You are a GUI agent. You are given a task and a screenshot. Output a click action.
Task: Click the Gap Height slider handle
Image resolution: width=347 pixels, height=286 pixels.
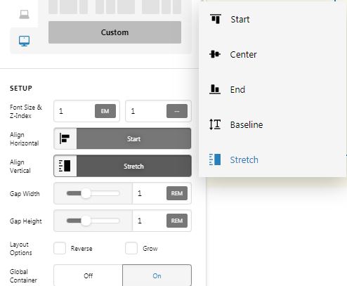[86, 221]
